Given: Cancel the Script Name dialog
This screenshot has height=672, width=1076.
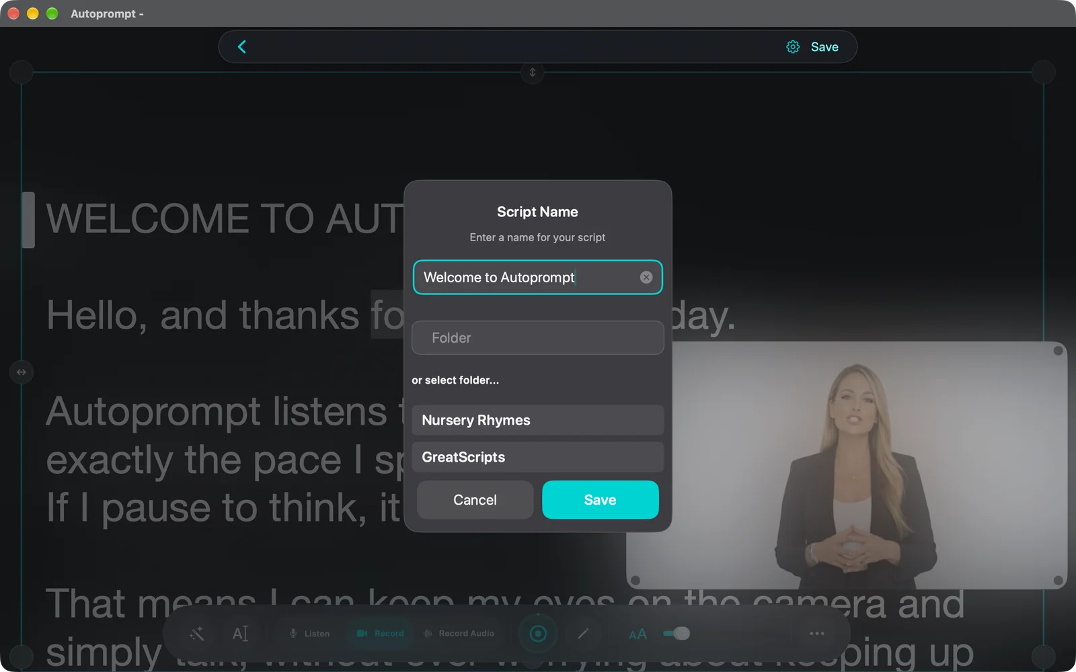Looking at the screenshot, I should tap(475, 500).
